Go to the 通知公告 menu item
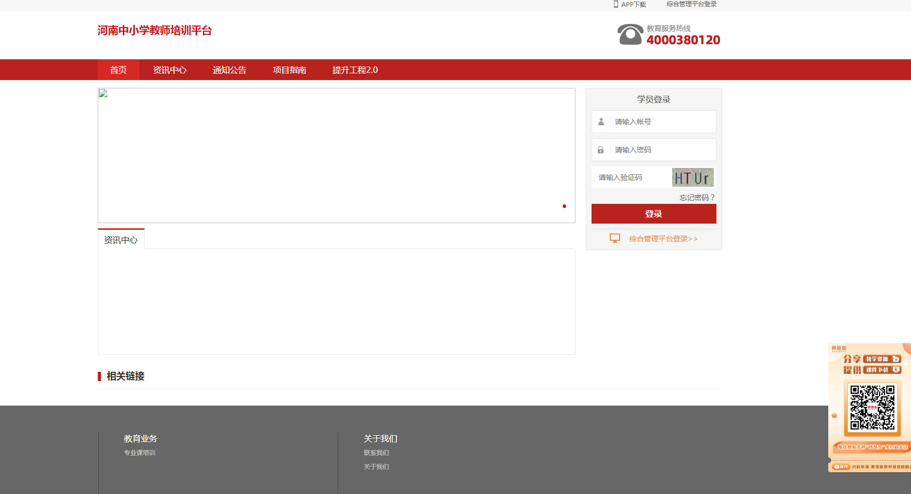 229,70
